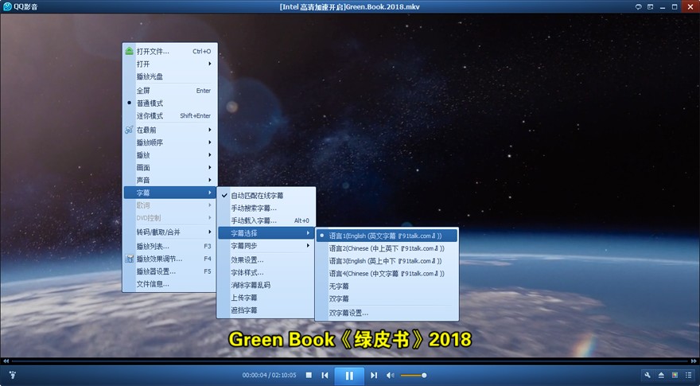
Task: Expand the 声音 submenu
Action: [170, 180]
